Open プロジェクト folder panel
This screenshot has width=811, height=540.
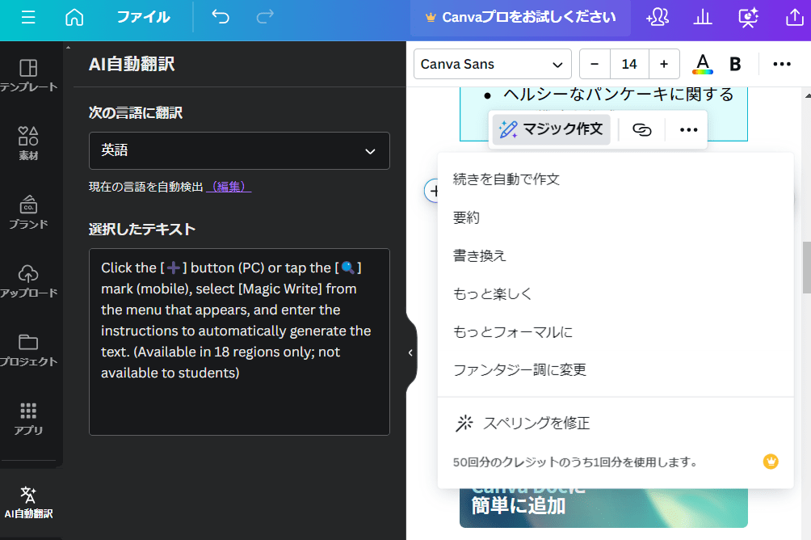(x=28, y=350)
